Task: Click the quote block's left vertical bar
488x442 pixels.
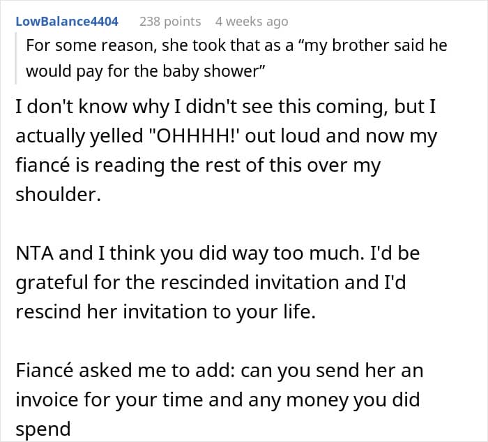Action: click(x=18, y=58)
